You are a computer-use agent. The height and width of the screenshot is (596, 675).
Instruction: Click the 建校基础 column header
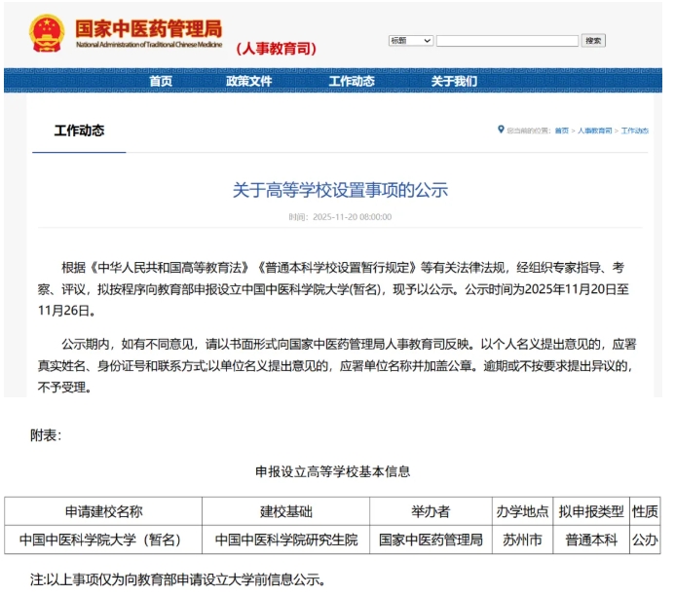[x=285, y=511]
